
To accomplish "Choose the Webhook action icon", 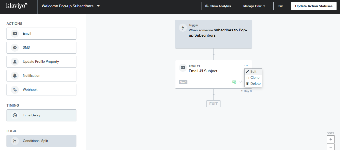I will 15,90.
